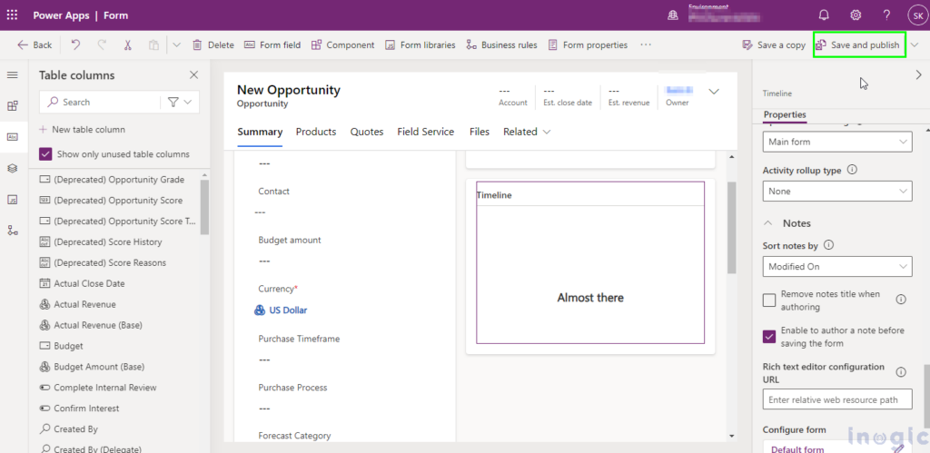Toggle the left hamburger navigation menu
930x453 pixels.
(x=13, y=75)
